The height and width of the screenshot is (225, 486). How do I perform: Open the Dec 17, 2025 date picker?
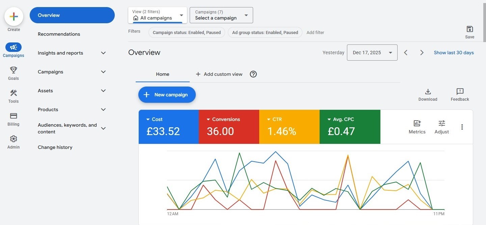(x=372, y=53)
